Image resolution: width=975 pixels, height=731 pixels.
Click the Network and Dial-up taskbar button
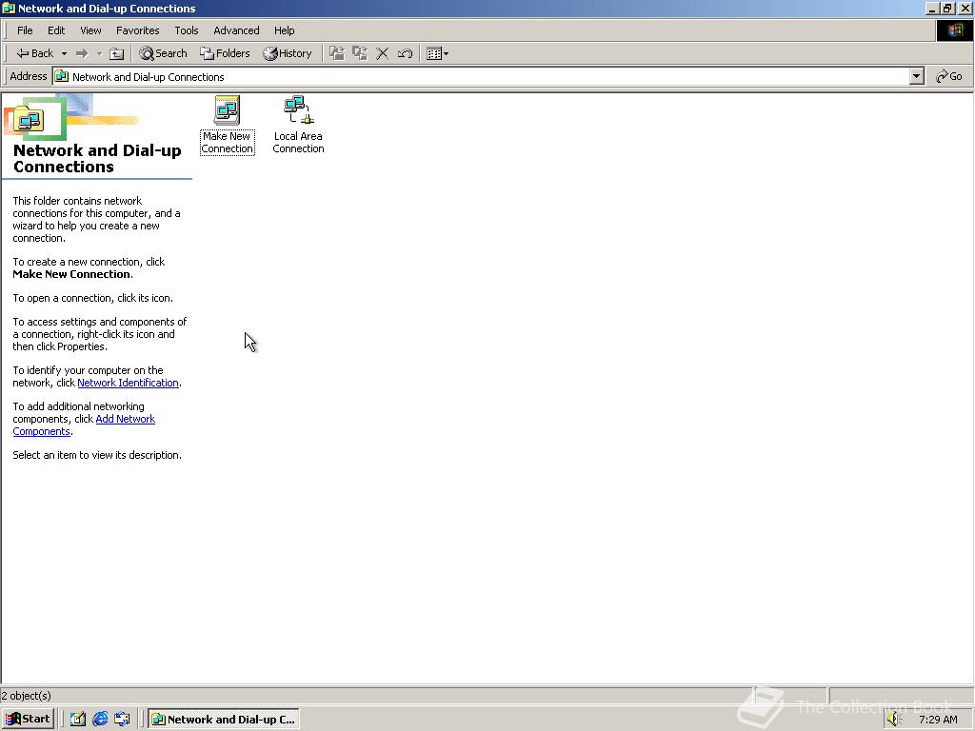[x=224, y=720]
